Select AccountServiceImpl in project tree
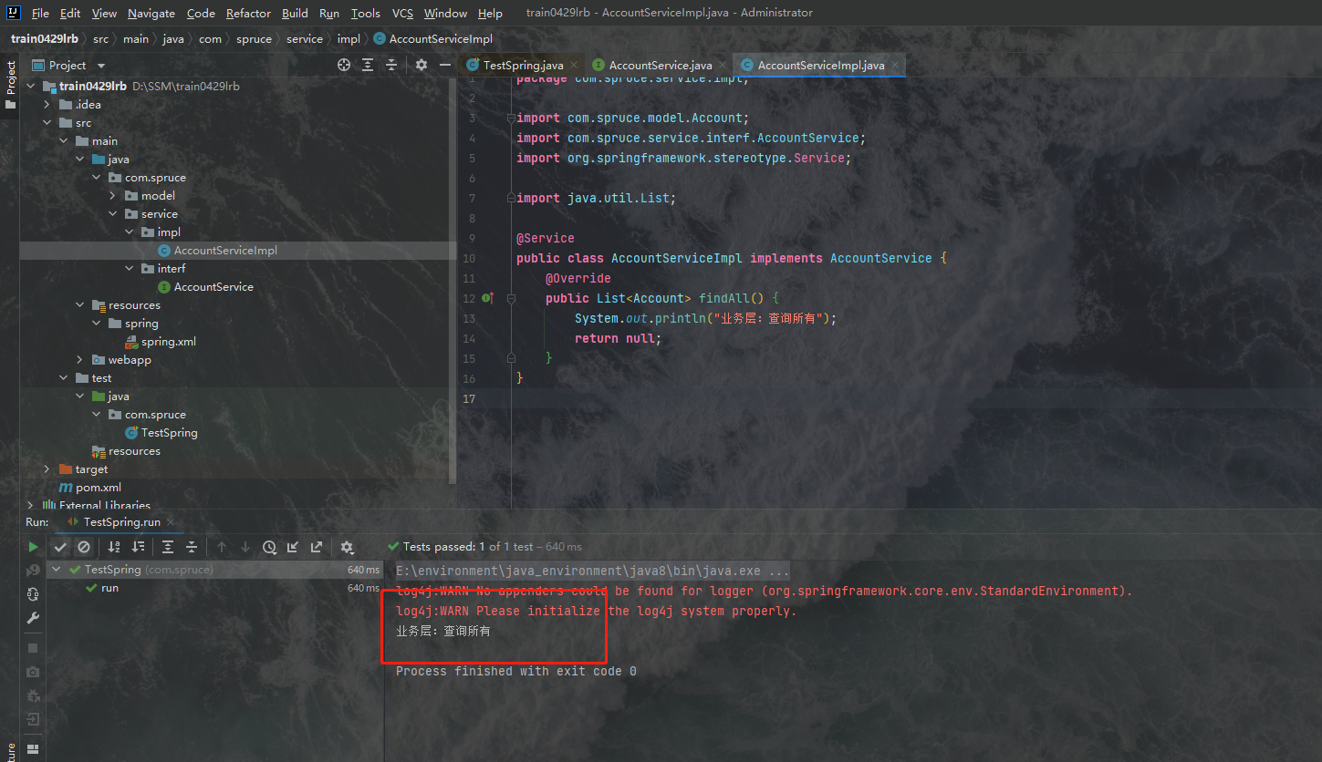The image size is (1322, 762). [225, 251]
